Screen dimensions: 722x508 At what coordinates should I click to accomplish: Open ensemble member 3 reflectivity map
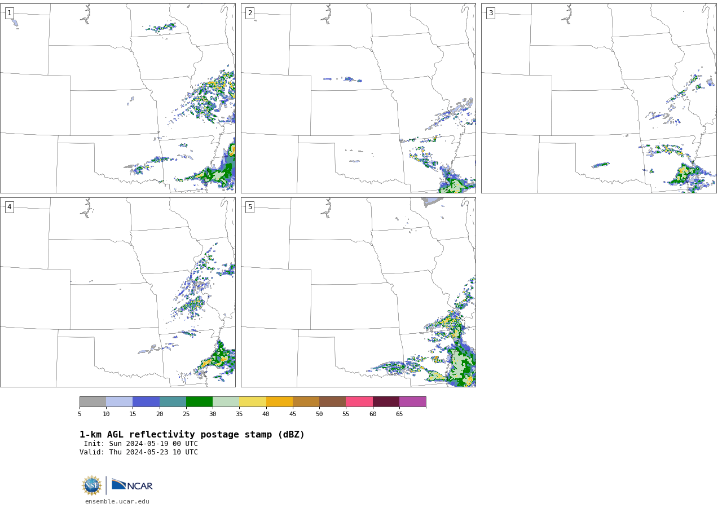(x=598, y=98)
